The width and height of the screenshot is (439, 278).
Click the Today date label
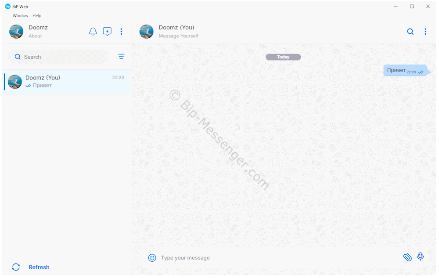(x=283, y=57)
